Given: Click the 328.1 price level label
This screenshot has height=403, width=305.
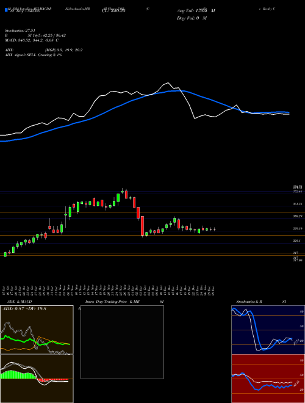Looking at the screenshot, I should click(296, 241).
